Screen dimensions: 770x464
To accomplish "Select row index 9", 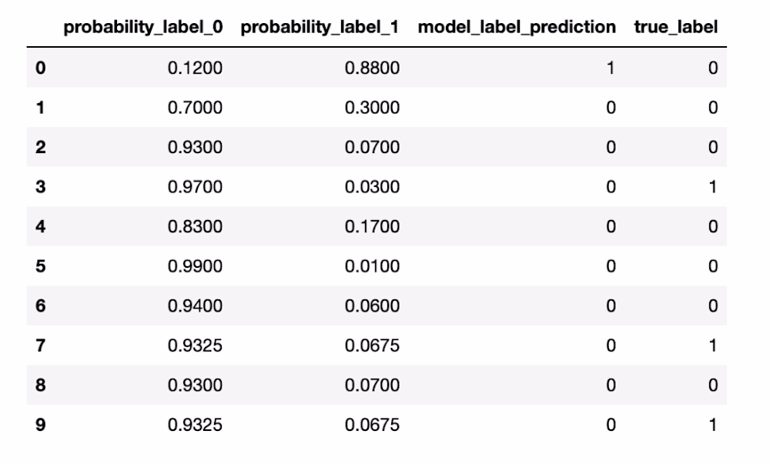I will pos(41,425).
